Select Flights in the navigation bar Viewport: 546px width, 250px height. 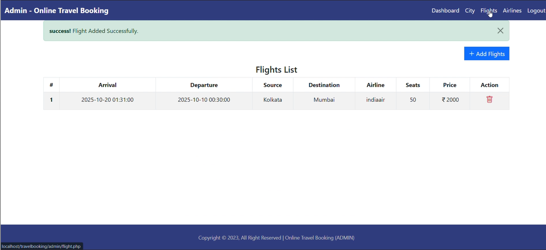[488, 10]
